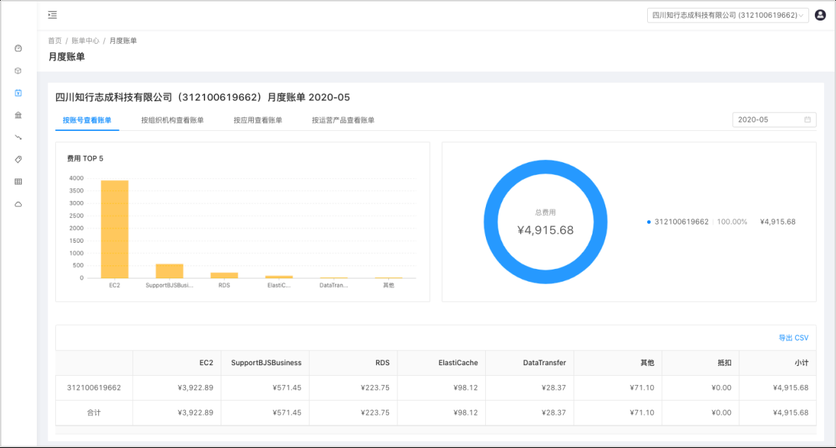Open the 按运营产品查看账单 tab
836x448 pixels.
pos(343,120)
